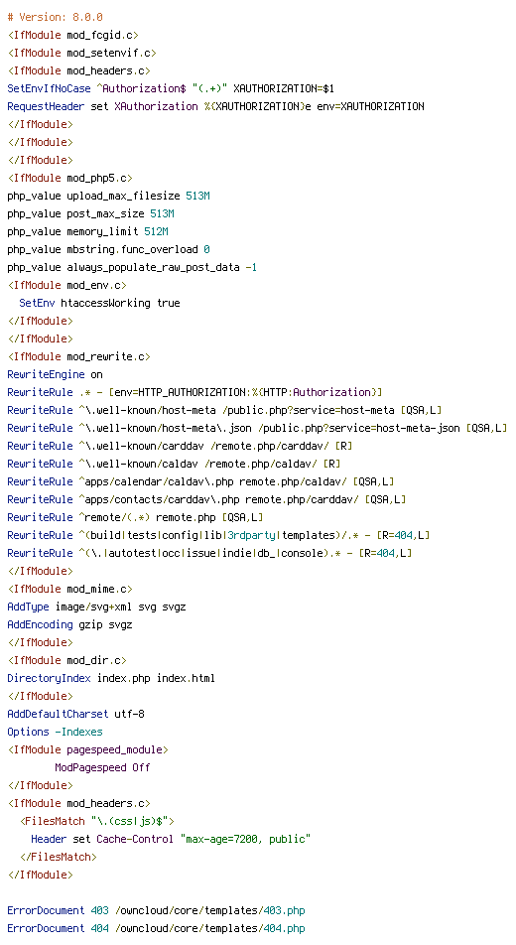Image resolution: width=516 pixels, height=945 pixels.
Task: Select the 'SetEnv htaccessWorking true' line
Action: (x=99, y=303)
